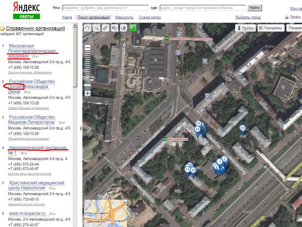This screenshot has height=227, width=302.
Task: Activate the zoom-to-area magnifier tool
Action: point(96,28)
